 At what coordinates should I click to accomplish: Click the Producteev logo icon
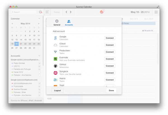pos(55,52)
